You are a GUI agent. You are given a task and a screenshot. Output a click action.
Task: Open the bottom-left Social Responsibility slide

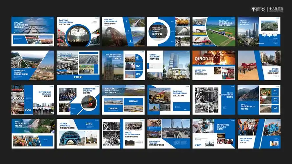click(x=33, y=133)
